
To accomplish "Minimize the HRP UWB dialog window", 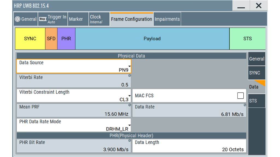I will tap(241, 6).
